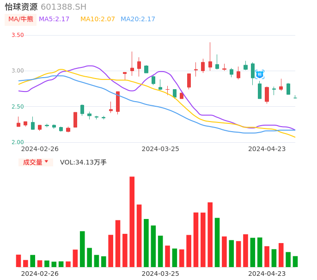Viewport: 317px width, 280px height.
Task: Open the 成交量 indicator dropdown arrow
Action: coord(46,162)
